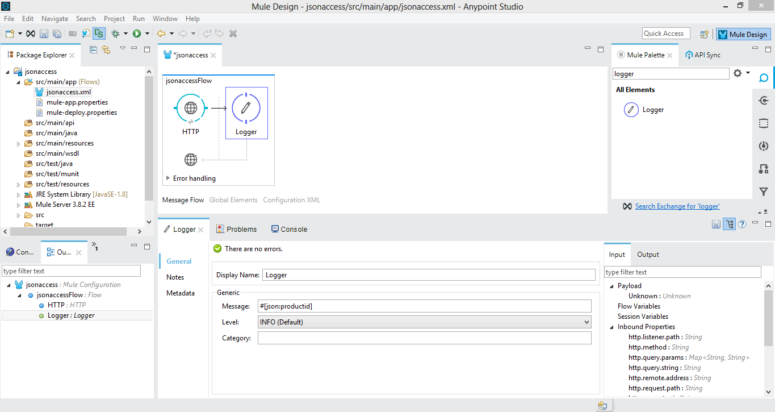Viewport: 775px width, 412px height.
Task: Open the Debug dropdown arrow
Action: 125,34
